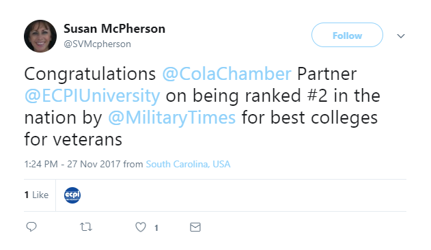
Task: Open the tweet options chevron menu
Action: (x=401, y=36)
